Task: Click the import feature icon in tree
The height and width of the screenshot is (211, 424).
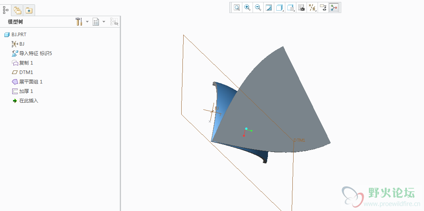Action: 15,54
